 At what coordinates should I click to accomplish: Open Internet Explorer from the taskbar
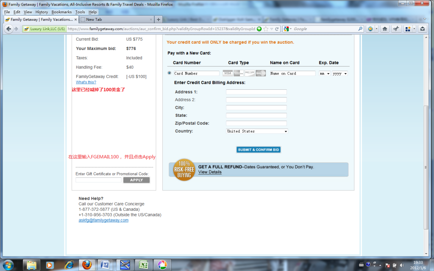coord(69,265)
